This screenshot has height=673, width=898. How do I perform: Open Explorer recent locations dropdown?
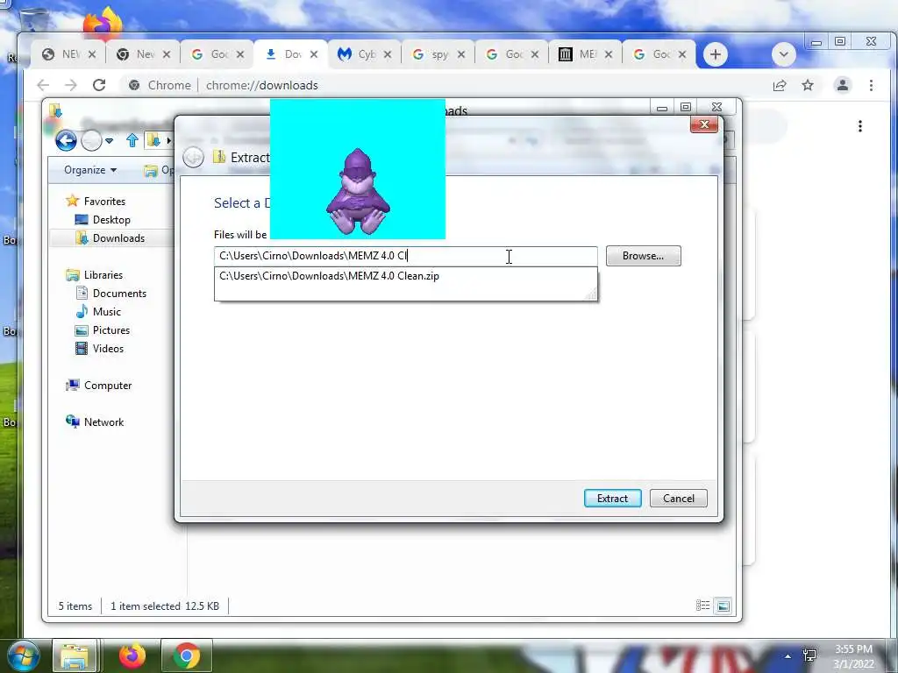(x=110, y=140)
